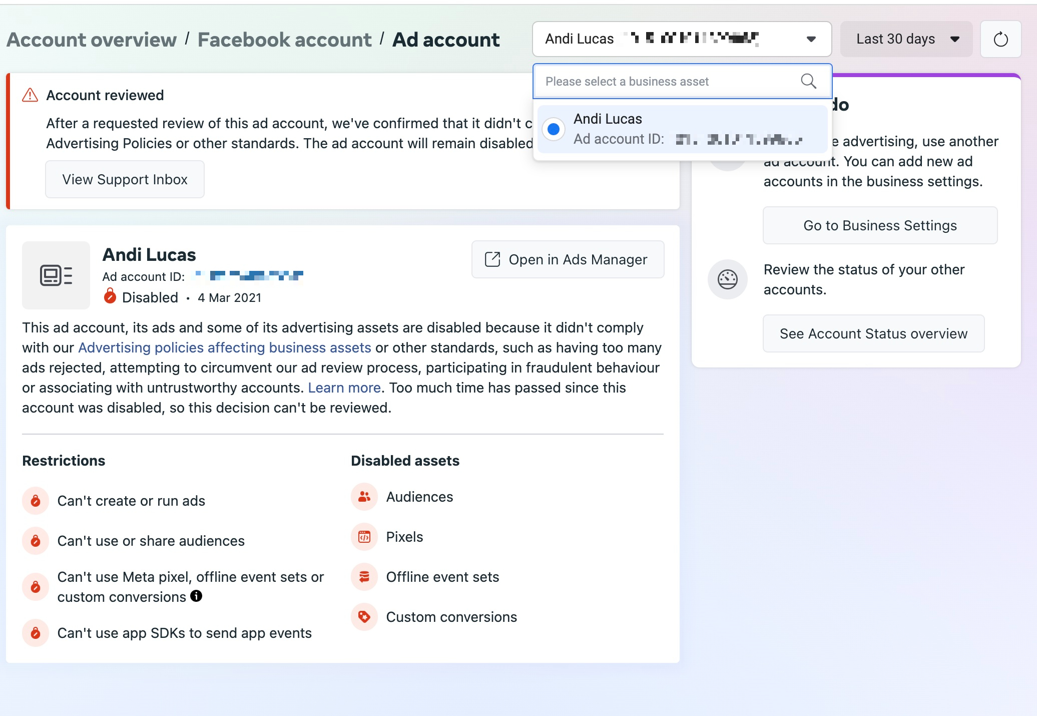Click the Custom conversions label

[x=451, y=617]
